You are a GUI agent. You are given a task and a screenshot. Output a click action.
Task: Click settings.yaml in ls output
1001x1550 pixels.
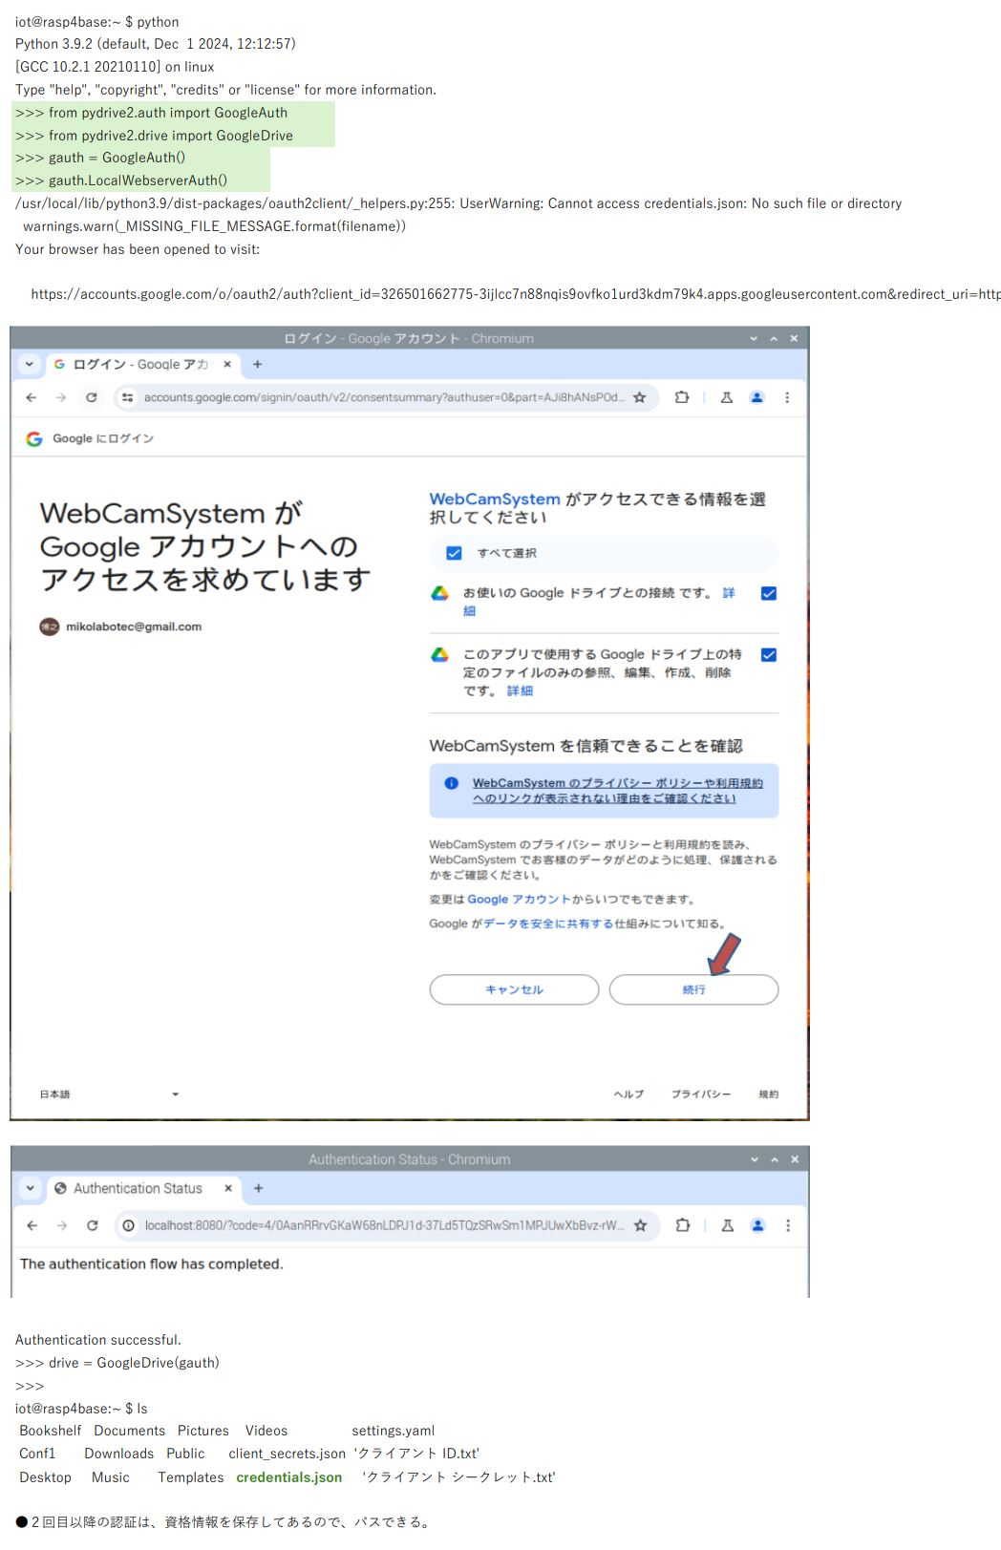(x=393, y=1431)
